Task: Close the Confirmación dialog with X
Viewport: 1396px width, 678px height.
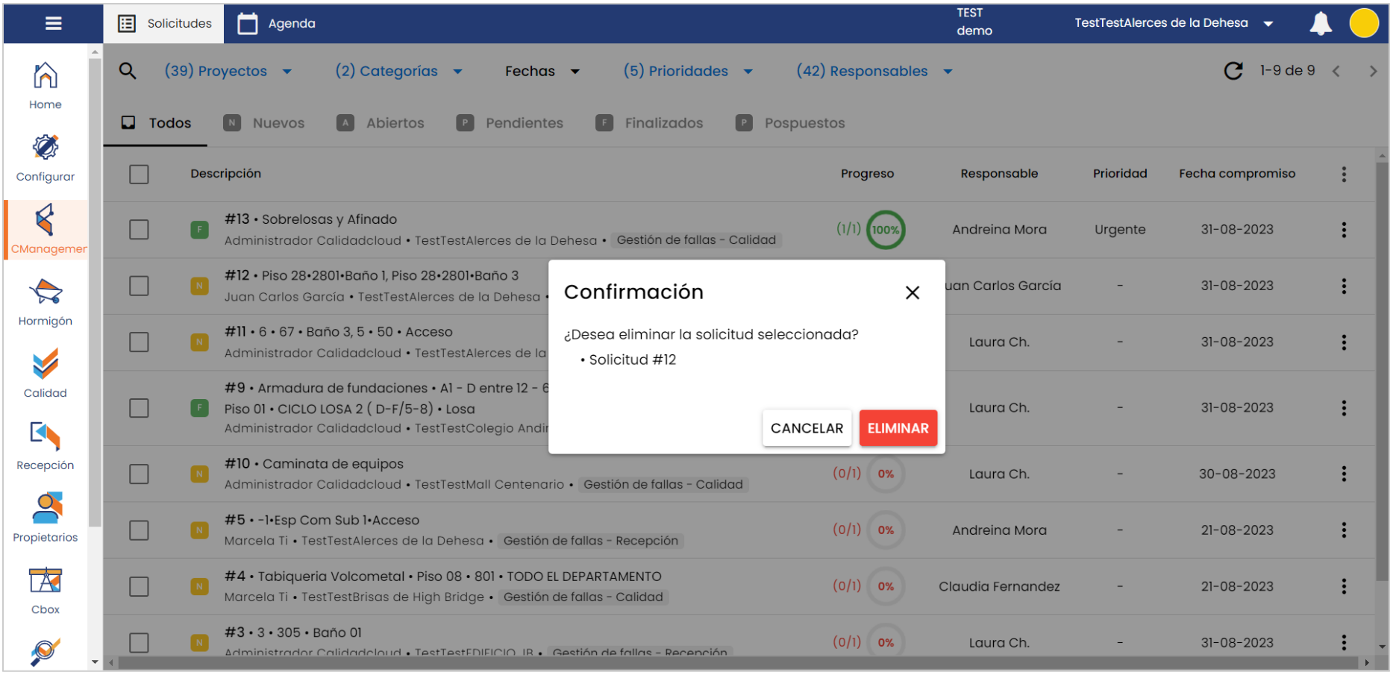Action: click(912, 293)
